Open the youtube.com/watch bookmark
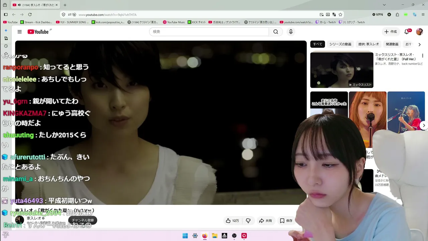Image resolution: width=428 pixels, height=241 pixels. (x=297, y=22)
